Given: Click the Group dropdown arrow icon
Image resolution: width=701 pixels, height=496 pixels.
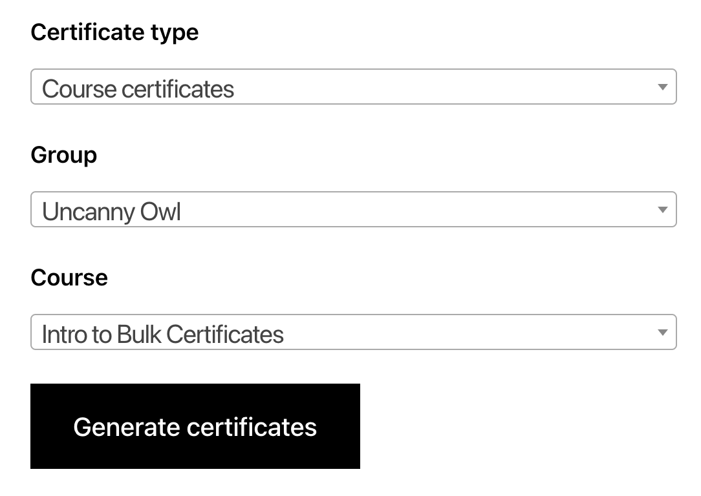Looking at the screenshot, I should [x=662, y=210].
